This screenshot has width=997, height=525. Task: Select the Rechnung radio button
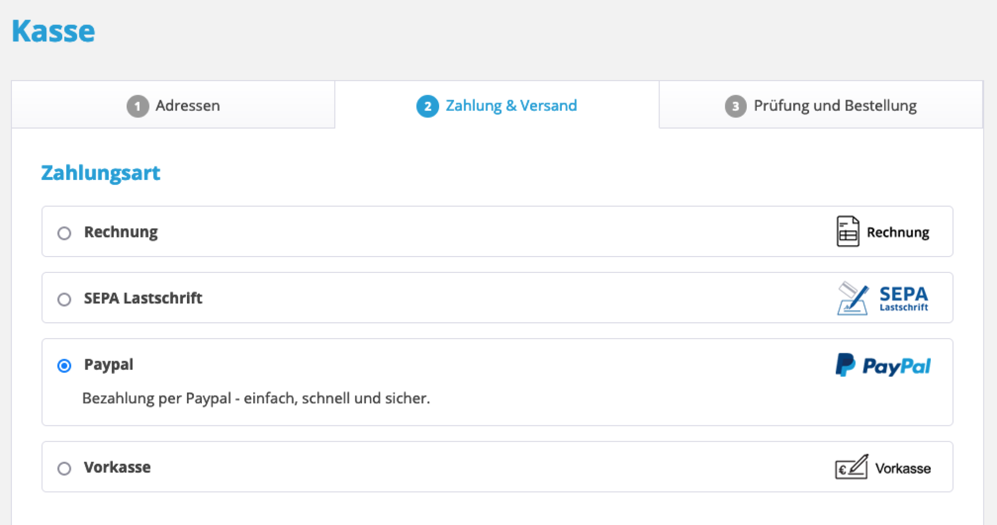[64, 233]
